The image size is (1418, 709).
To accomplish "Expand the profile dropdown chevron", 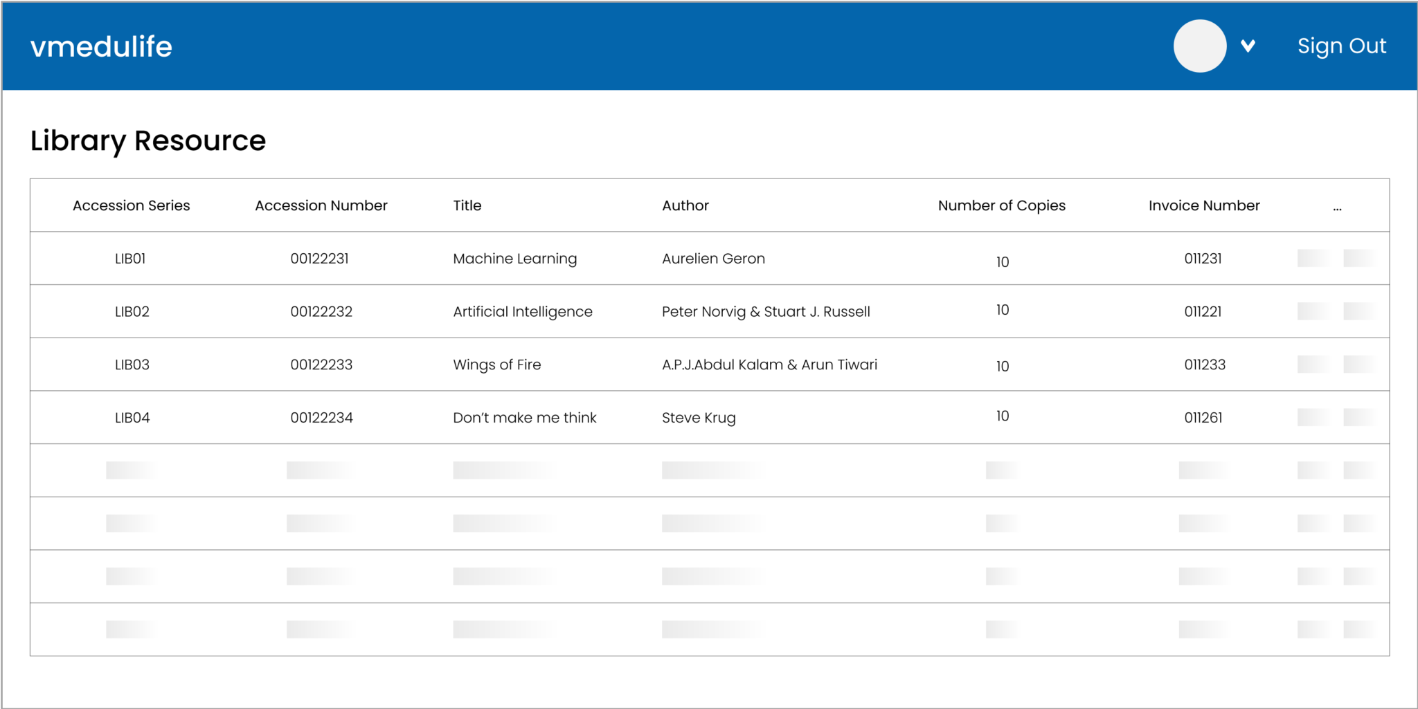I will pyautogui.click(x=1248, y=46).
